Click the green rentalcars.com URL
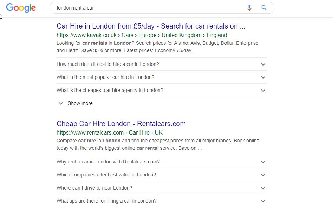Viewport: 333px width, 211px height. coord(90,133)
